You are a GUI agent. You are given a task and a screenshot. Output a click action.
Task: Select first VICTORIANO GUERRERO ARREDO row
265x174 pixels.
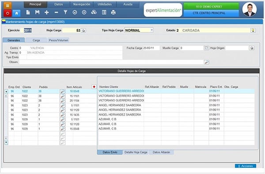click(132, 91)
